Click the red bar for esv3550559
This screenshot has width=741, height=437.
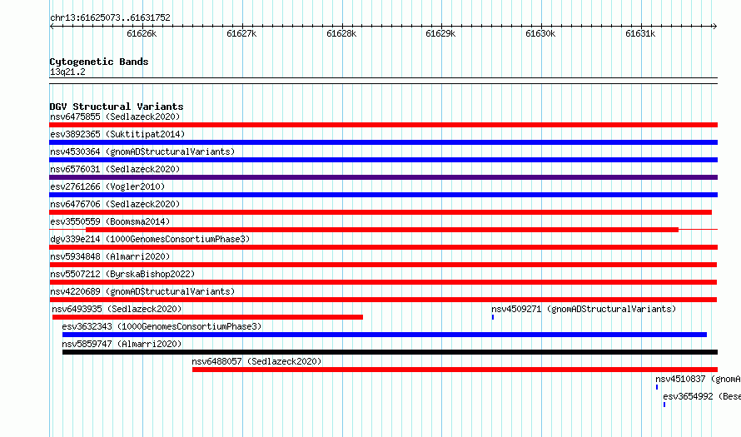382,230
